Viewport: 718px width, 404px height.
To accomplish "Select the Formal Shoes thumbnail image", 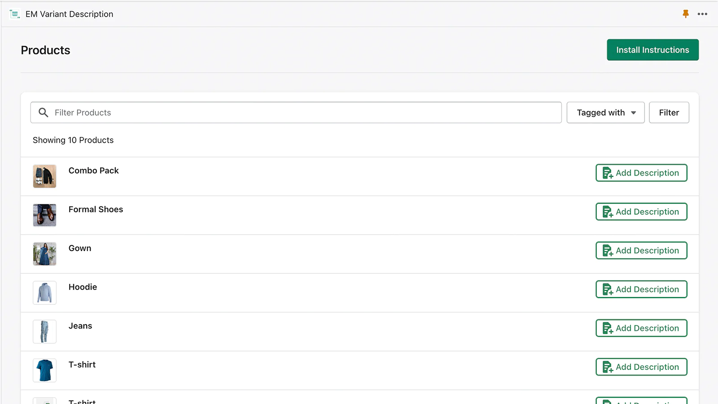I will [45, 215].
